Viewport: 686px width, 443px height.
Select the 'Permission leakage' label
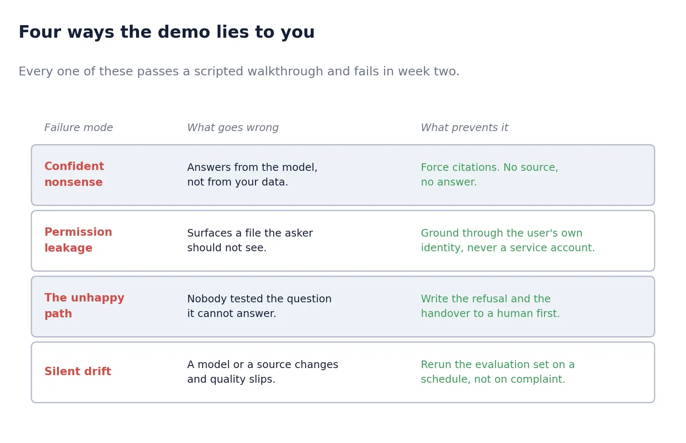[78, 240]
